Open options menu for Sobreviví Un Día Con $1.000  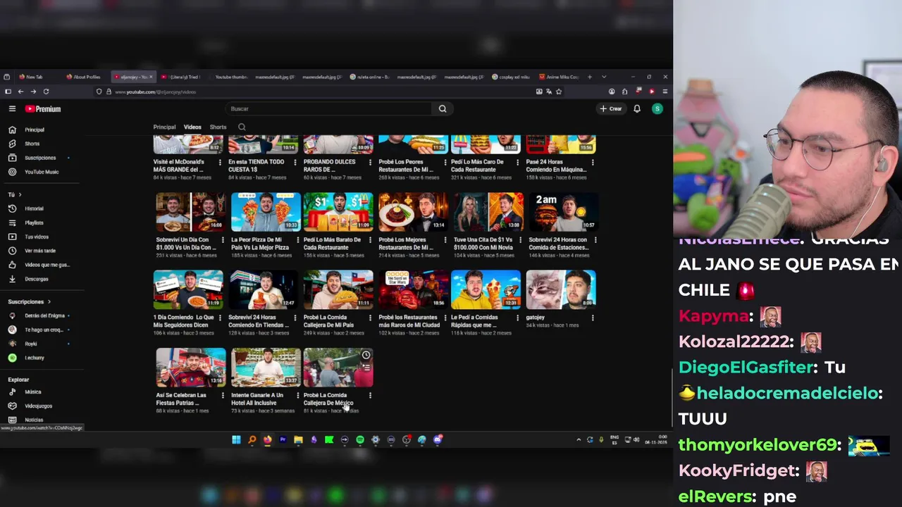click(x=223, y=240)
